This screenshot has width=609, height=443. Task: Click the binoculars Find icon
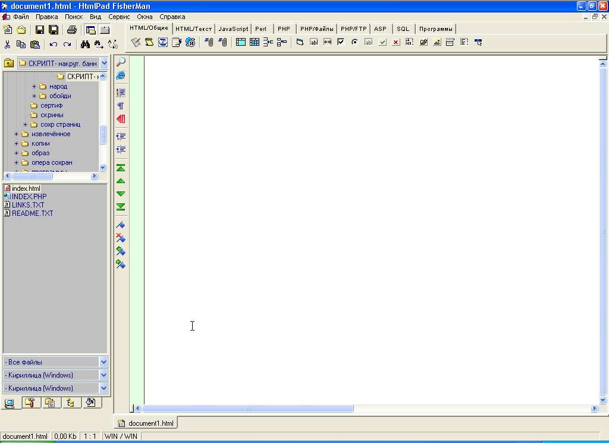pos(85,44)
